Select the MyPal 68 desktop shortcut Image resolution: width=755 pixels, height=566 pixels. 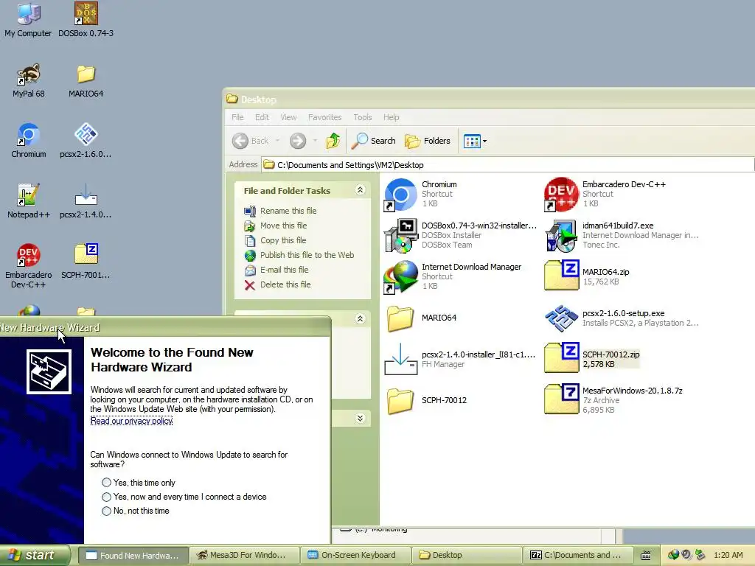[29, 80]
